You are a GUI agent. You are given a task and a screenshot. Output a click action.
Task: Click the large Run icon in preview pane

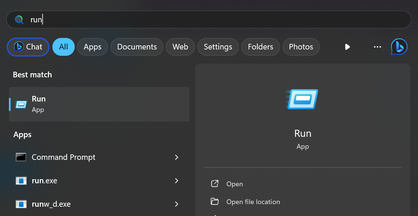(x=302, y=99)
